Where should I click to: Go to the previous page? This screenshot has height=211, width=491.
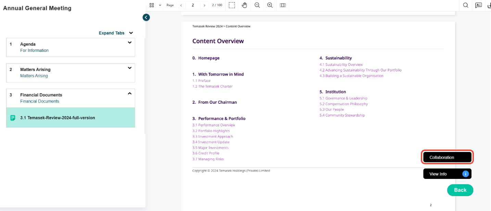pyautogui.click(x=181, y=5)
